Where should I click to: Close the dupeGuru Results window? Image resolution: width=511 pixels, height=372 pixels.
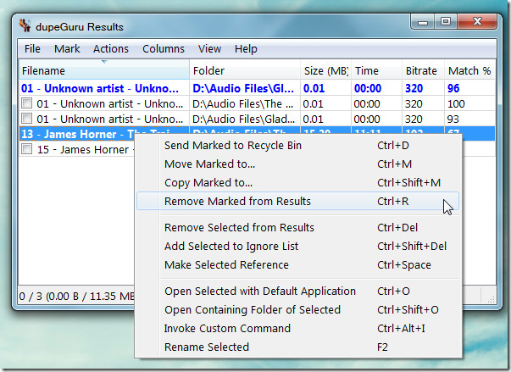(477, 22)
